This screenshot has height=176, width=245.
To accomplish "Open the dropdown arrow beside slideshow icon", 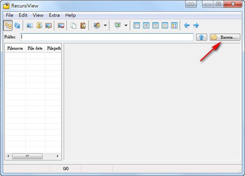I will [126, 25].
